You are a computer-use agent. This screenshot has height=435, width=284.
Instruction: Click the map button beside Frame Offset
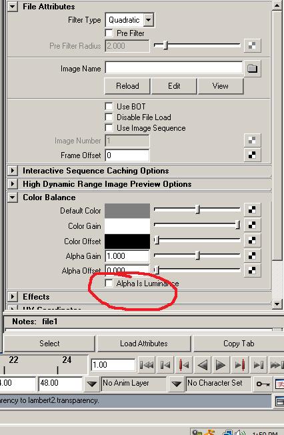(252, 155)
